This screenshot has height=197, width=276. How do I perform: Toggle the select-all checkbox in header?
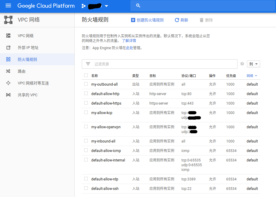[x=86, y=76]
